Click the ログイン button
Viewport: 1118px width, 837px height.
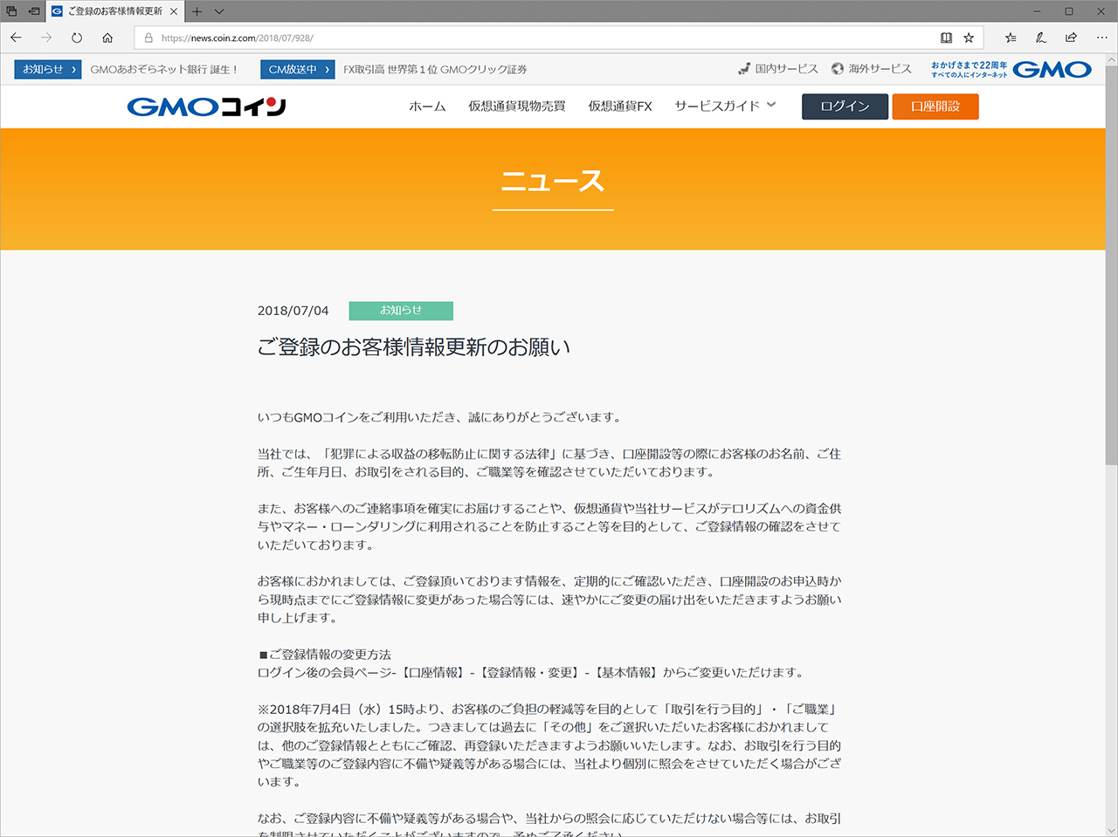(844, 106)
